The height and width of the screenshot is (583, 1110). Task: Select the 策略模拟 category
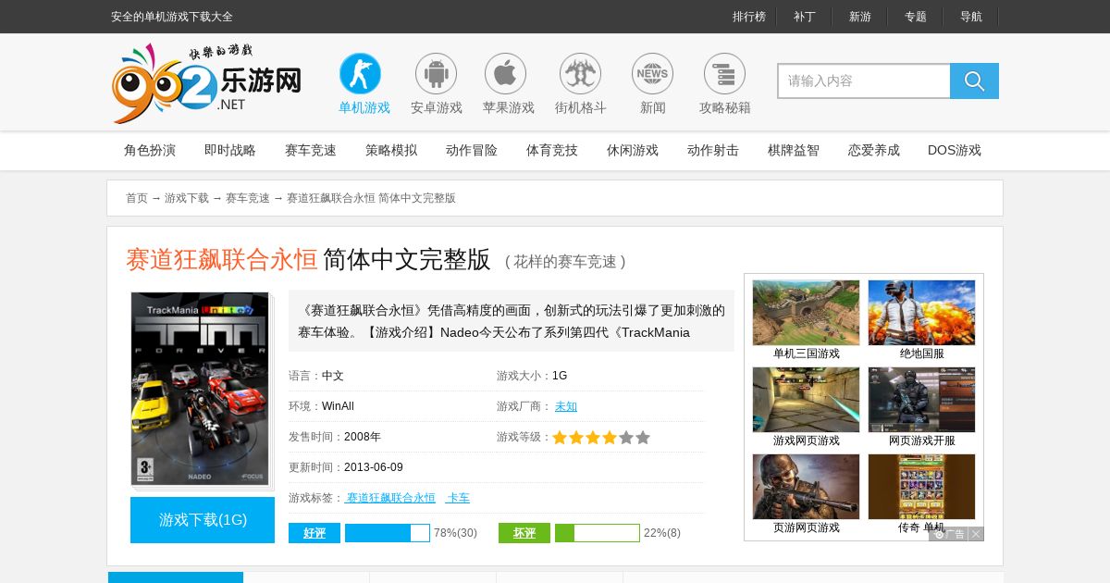click(391, 150)
